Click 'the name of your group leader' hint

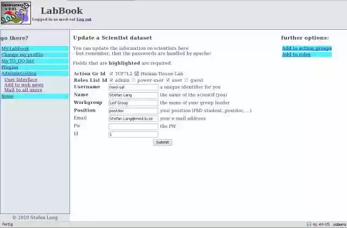tap(195, 102)
